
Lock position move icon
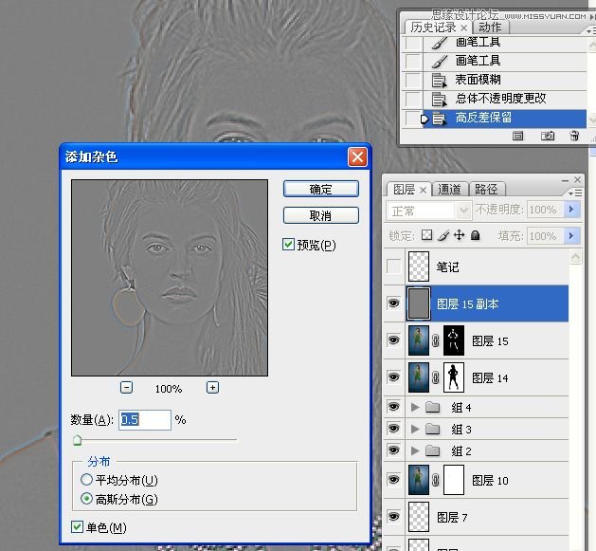[x=460, y=235]
